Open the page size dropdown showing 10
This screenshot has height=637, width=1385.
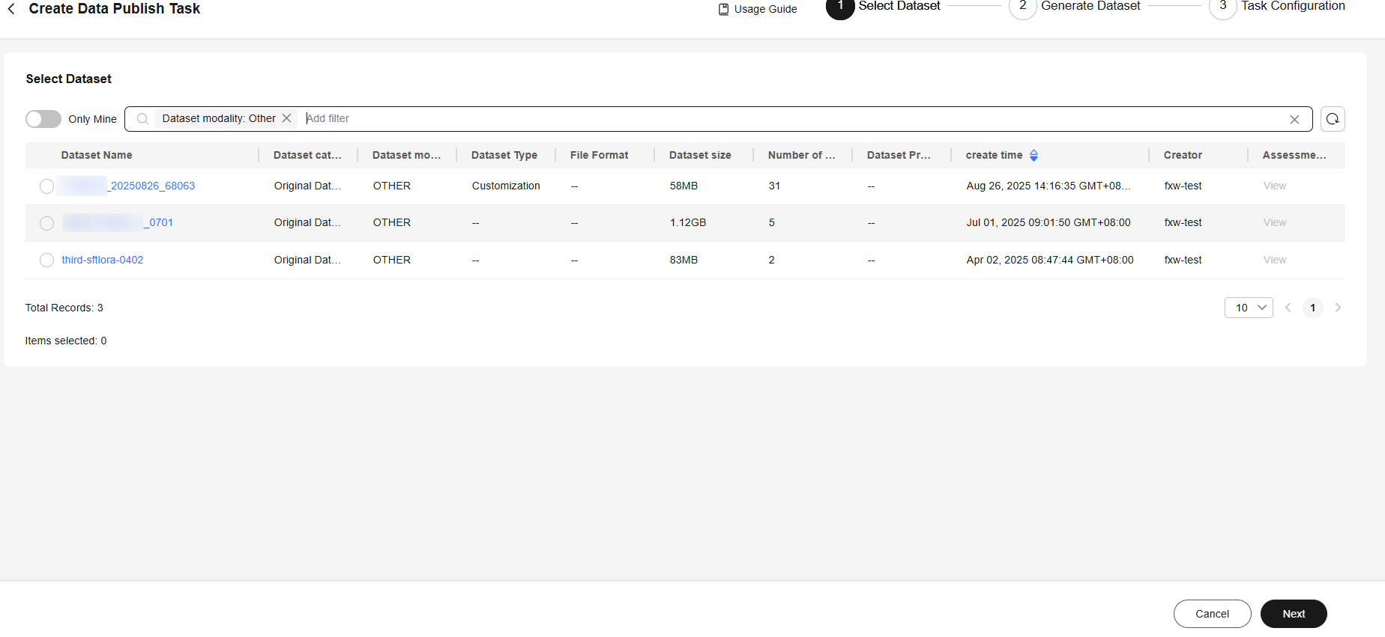click(x=1249, y=308)
